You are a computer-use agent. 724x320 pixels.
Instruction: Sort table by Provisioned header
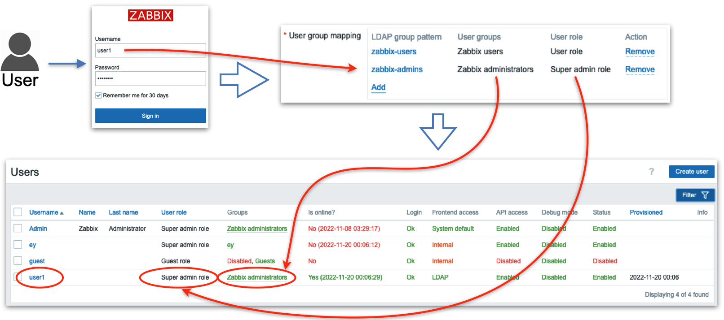(x=645, y=212)
